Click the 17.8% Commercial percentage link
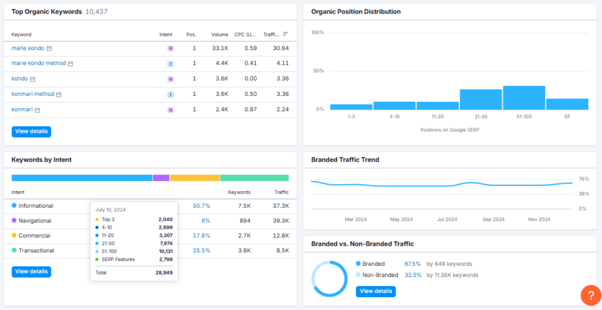Viewport: 602px width, 310px height. 202,235
